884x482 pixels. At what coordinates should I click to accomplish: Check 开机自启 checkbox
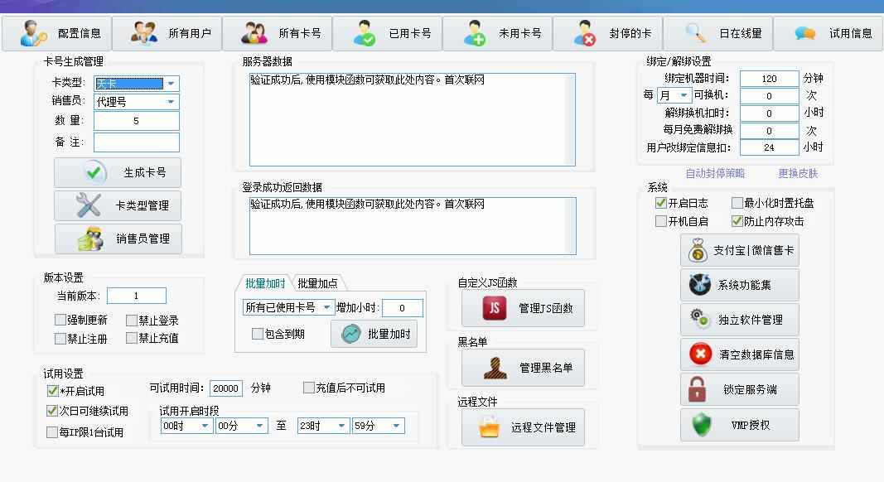pyautogui.click(x=661, y=221)
